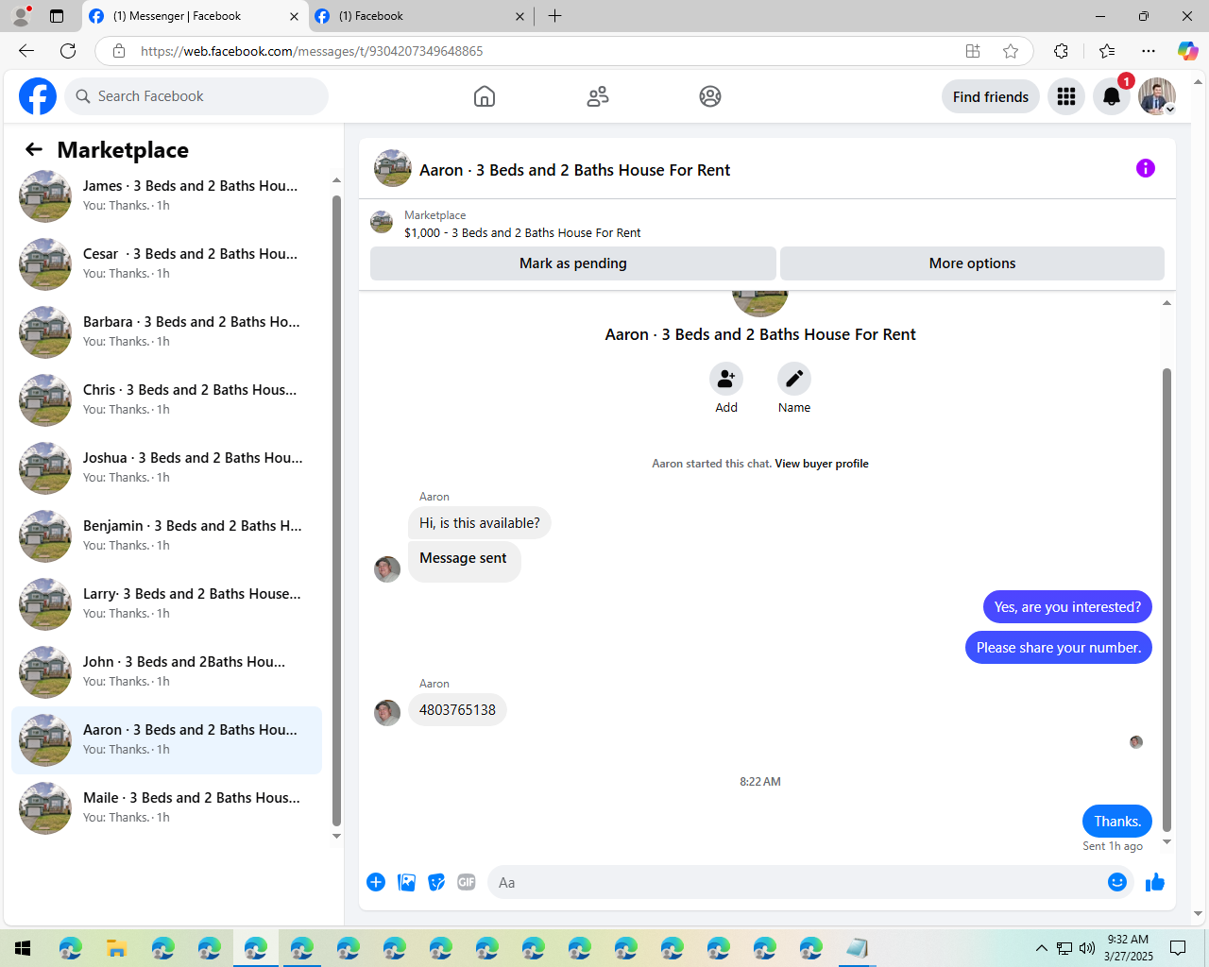1209x967 pixels.
Task: Open John conversation in the list
Action: pos(166,671)
